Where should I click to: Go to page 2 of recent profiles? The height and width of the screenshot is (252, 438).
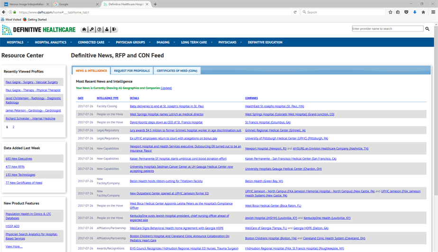pos(13,127)
